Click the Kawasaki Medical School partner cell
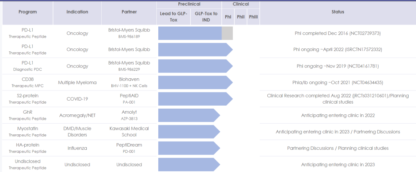The image size is (416, 172). pyautogui.click(x=129, y=132)
